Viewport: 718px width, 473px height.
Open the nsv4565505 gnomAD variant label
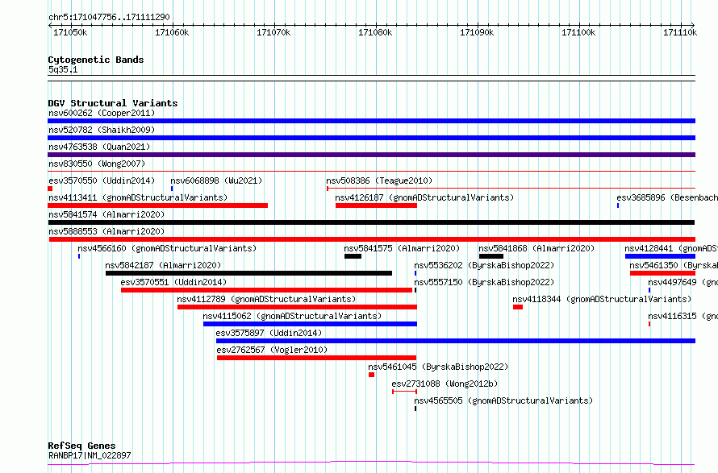[503, 400]
